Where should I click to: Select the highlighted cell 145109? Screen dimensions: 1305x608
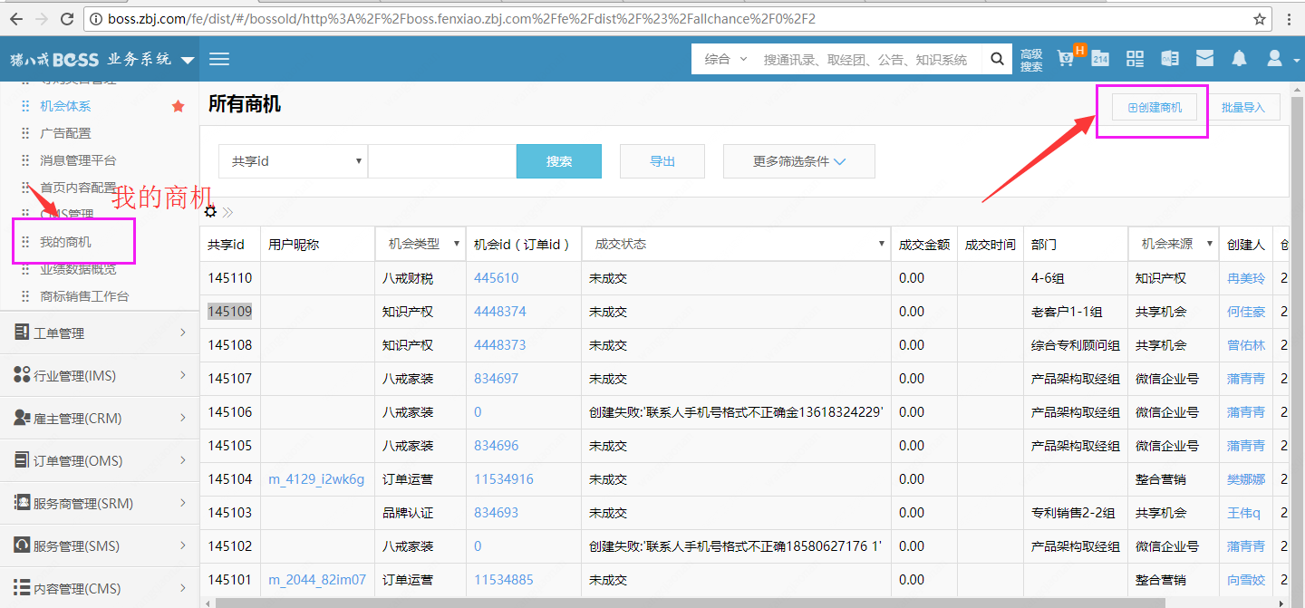tap(229, 312)
